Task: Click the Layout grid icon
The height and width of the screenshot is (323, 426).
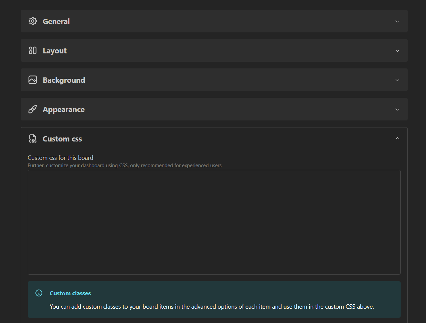Action: tap(33, 50)
